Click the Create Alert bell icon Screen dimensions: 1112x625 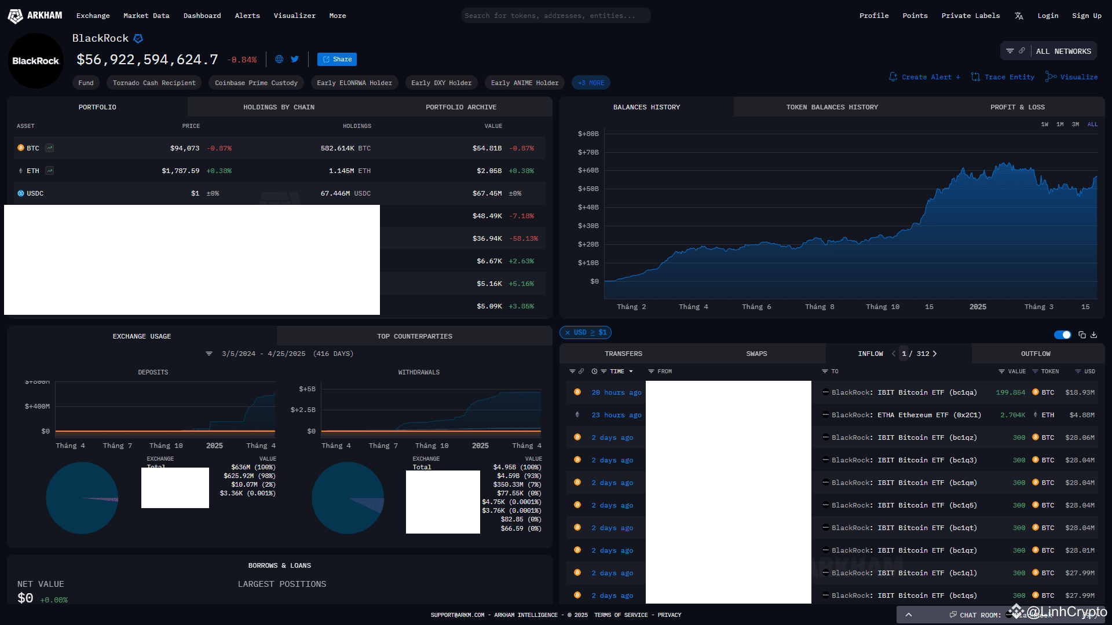tap(892, 76)
